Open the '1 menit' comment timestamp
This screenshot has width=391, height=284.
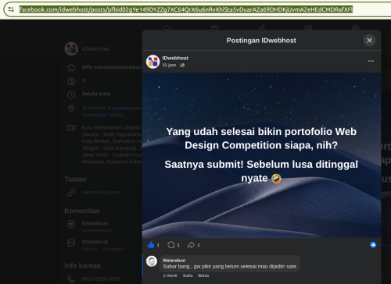point(170,275)
